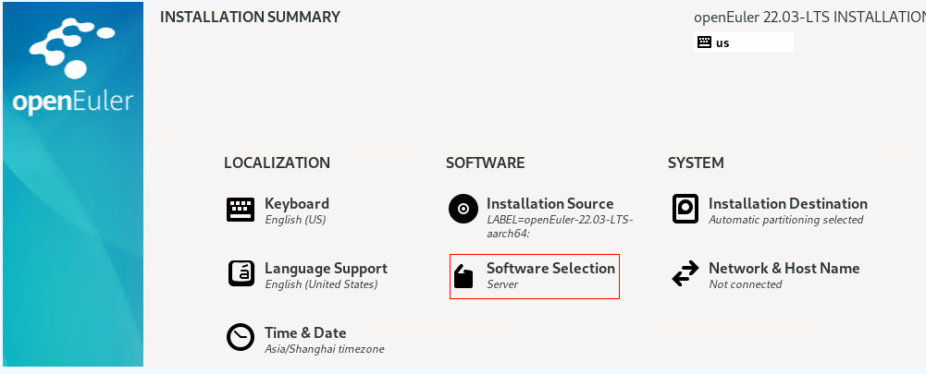Select the Installation Source label
926x374 pixels.
click(549, 204)
